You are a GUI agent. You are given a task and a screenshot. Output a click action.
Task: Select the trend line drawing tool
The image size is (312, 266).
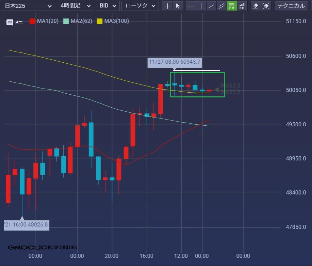click(211, 6)
